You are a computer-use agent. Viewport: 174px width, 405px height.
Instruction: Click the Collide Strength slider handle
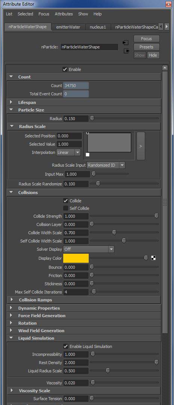pos(156,216)
